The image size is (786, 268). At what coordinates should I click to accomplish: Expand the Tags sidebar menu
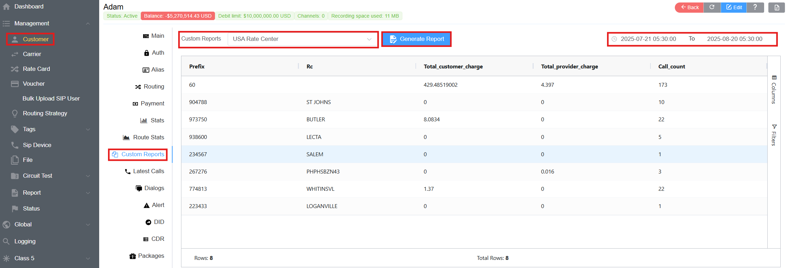coord(88,129)
